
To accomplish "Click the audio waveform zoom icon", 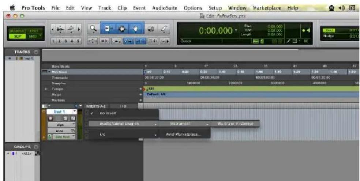I will [x=61, y=30].
